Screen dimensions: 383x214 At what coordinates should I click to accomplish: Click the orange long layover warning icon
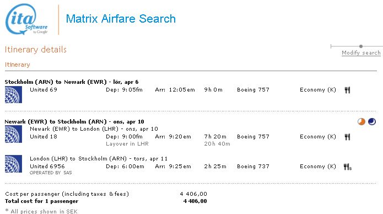coord(362,121)
